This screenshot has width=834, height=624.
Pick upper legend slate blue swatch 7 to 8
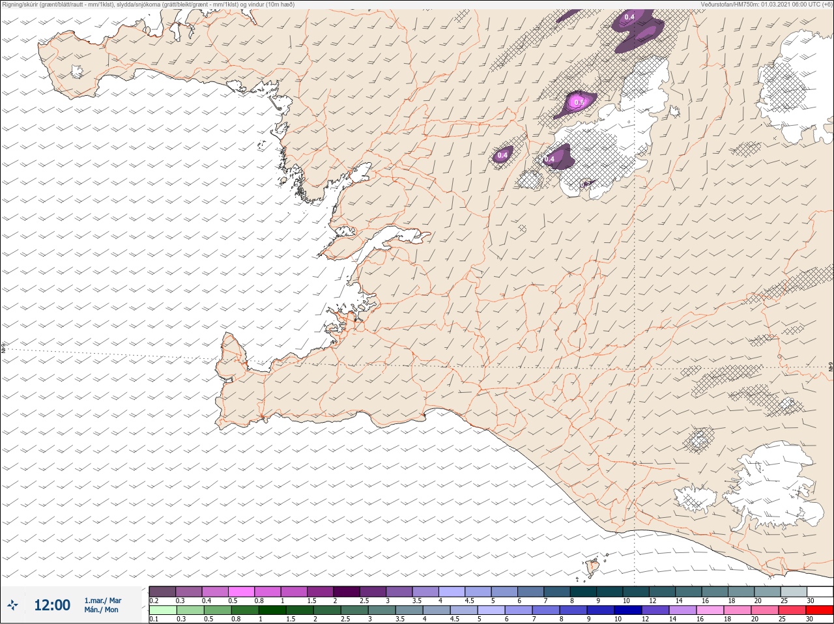(557, 591)
